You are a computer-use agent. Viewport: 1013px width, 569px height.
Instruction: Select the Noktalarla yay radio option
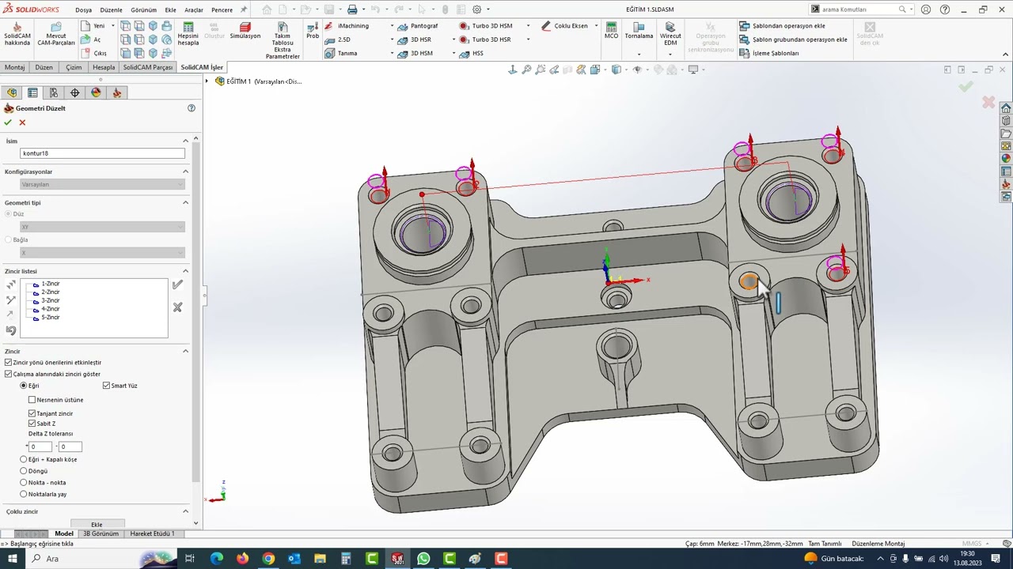[x=24, y=494]
